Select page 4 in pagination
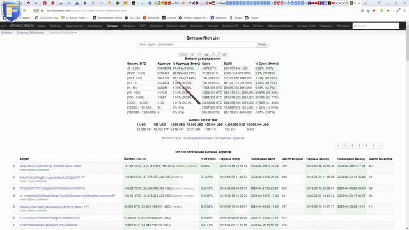 point(366,146)
